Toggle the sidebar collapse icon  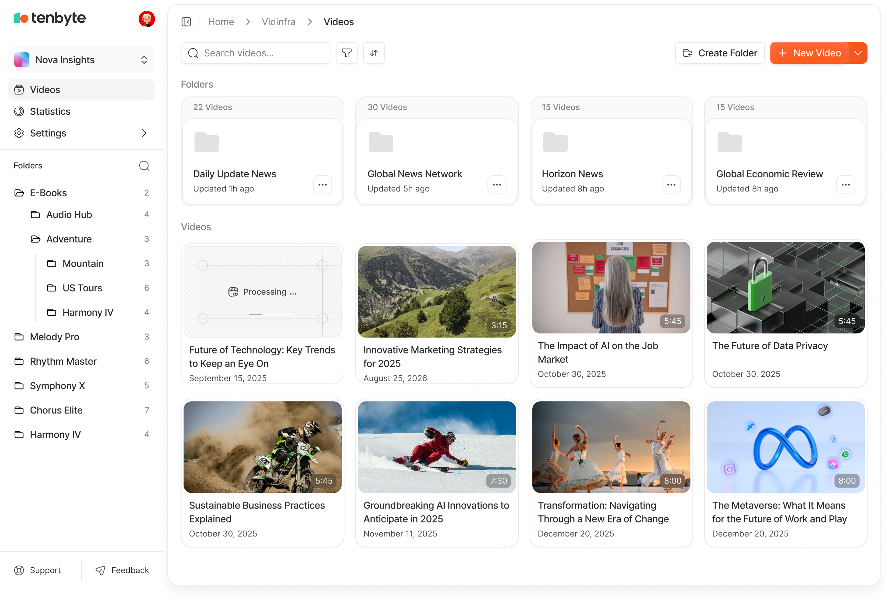pos(186,22)
